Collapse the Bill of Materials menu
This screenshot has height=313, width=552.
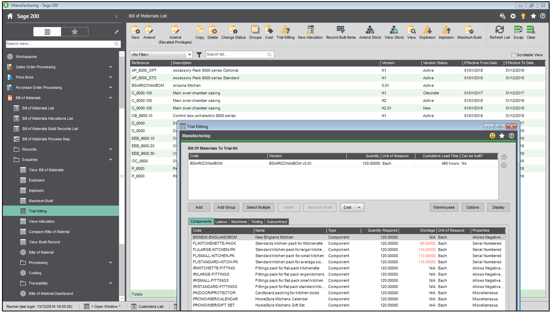(110, 98)
